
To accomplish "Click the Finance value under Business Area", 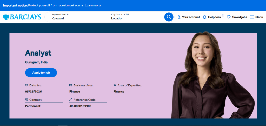I will pyautogui.click(x=75, y=92).
